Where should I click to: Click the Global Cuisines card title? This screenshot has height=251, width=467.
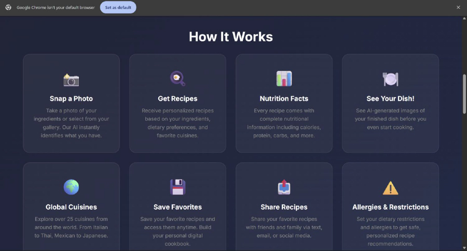71,207
